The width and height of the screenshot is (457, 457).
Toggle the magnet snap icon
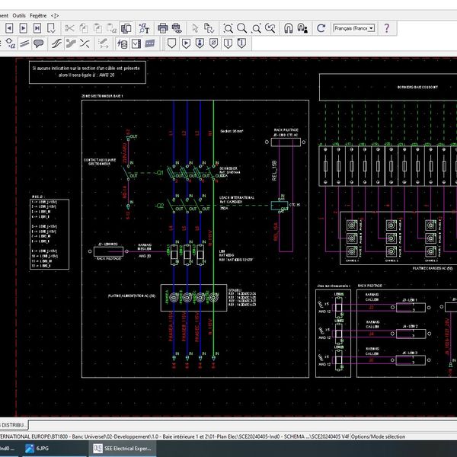coord(289,28)
